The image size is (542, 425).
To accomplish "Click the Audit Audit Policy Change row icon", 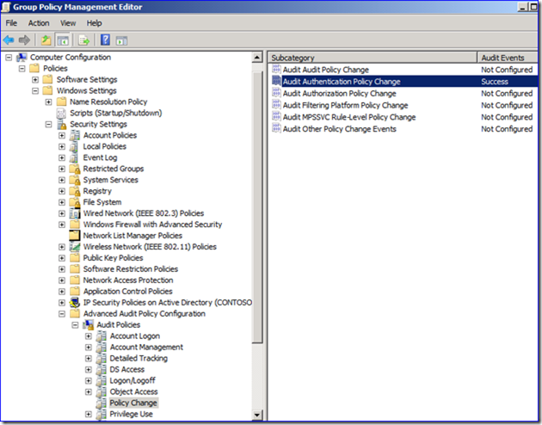I will pos(276,69).
